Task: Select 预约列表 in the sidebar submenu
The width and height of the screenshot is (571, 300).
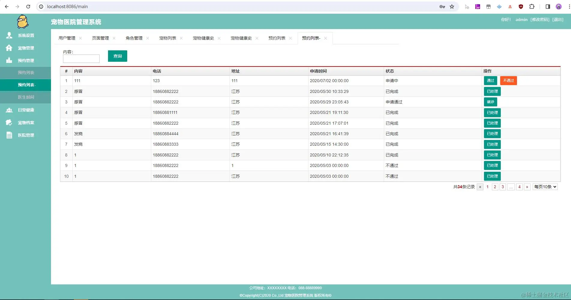Action: click(x=26, y=73)
